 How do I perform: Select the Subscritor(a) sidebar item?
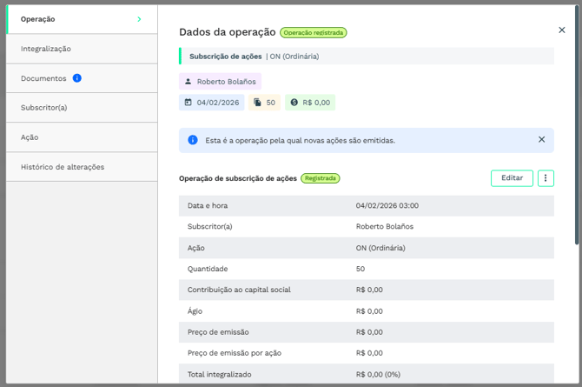pyautogui.click(x=43, y=108)
